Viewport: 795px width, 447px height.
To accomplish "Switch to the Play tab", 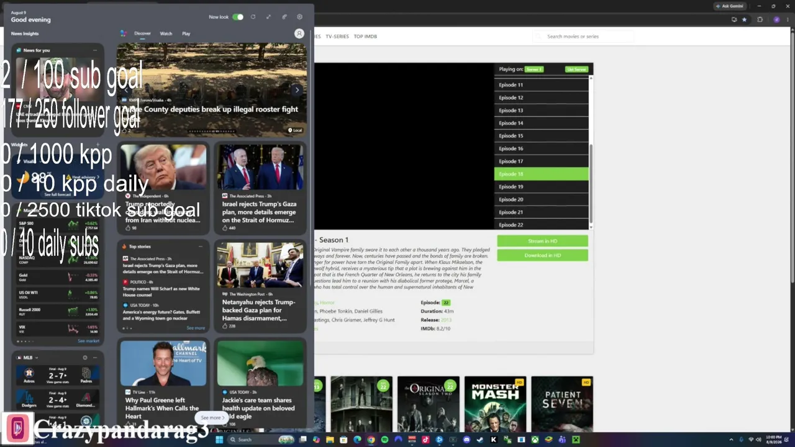I will [186, 34].
